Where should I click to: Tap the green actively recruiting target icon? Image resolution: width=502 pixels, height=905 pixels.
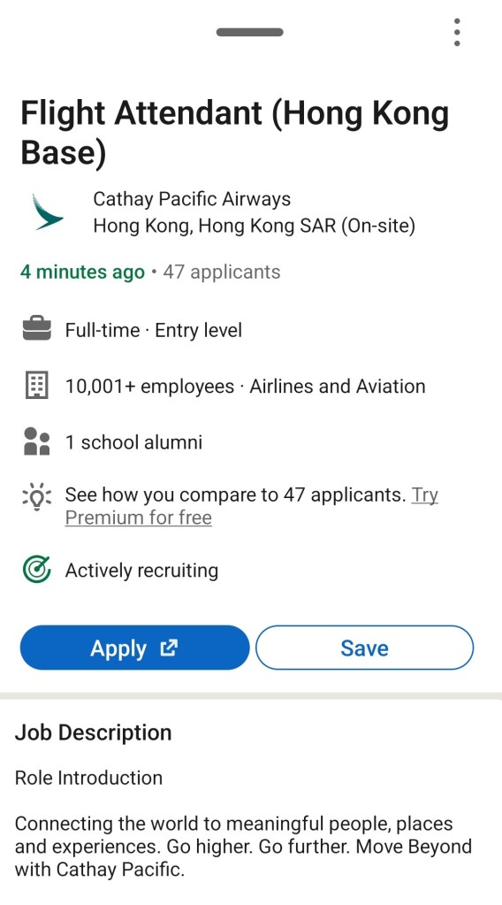[37, 571]
